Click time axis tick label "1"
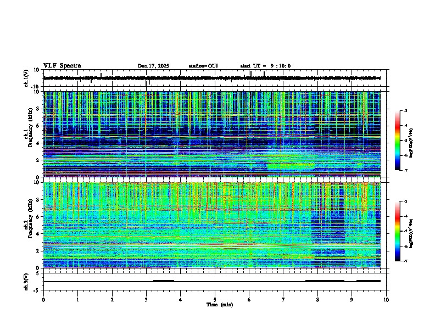Screen dimensions: 435x336 [x=77, y=300]
